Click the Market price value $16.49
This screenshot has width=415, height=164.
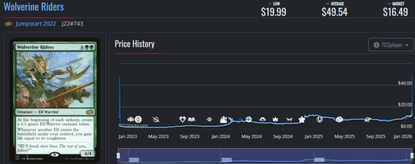(x=395, y=12)
